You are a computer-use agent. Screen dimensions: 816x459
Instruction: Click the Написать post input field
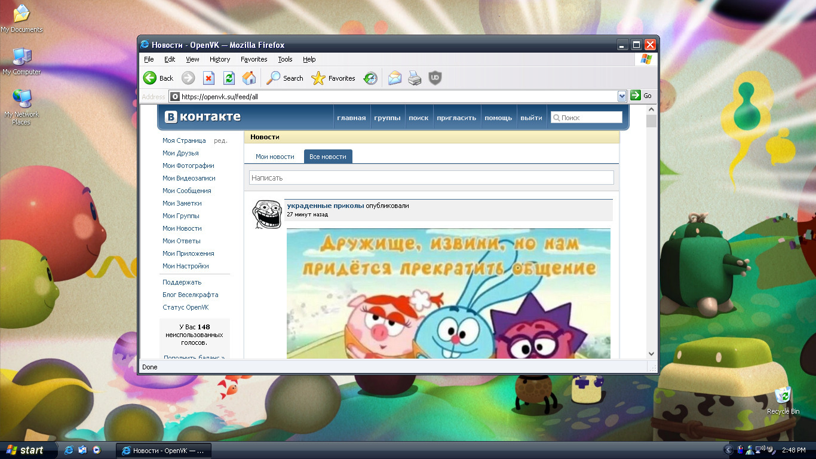pos(431,178)
